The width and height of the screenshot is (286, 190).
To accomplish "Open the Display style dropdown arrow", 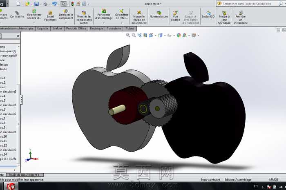I will click(x=165, y=36).
